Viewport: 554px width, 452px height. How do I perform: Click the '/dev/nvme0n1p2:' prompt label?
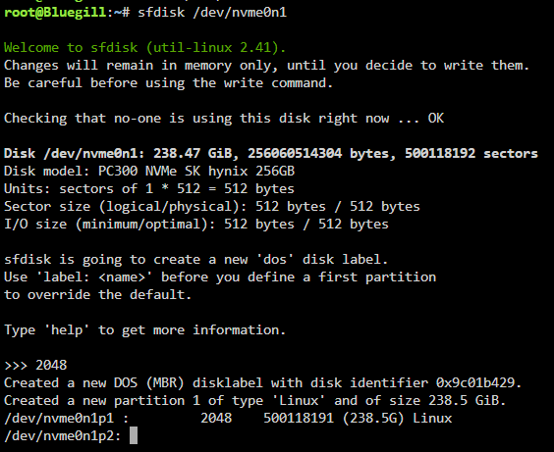(63, 435)
